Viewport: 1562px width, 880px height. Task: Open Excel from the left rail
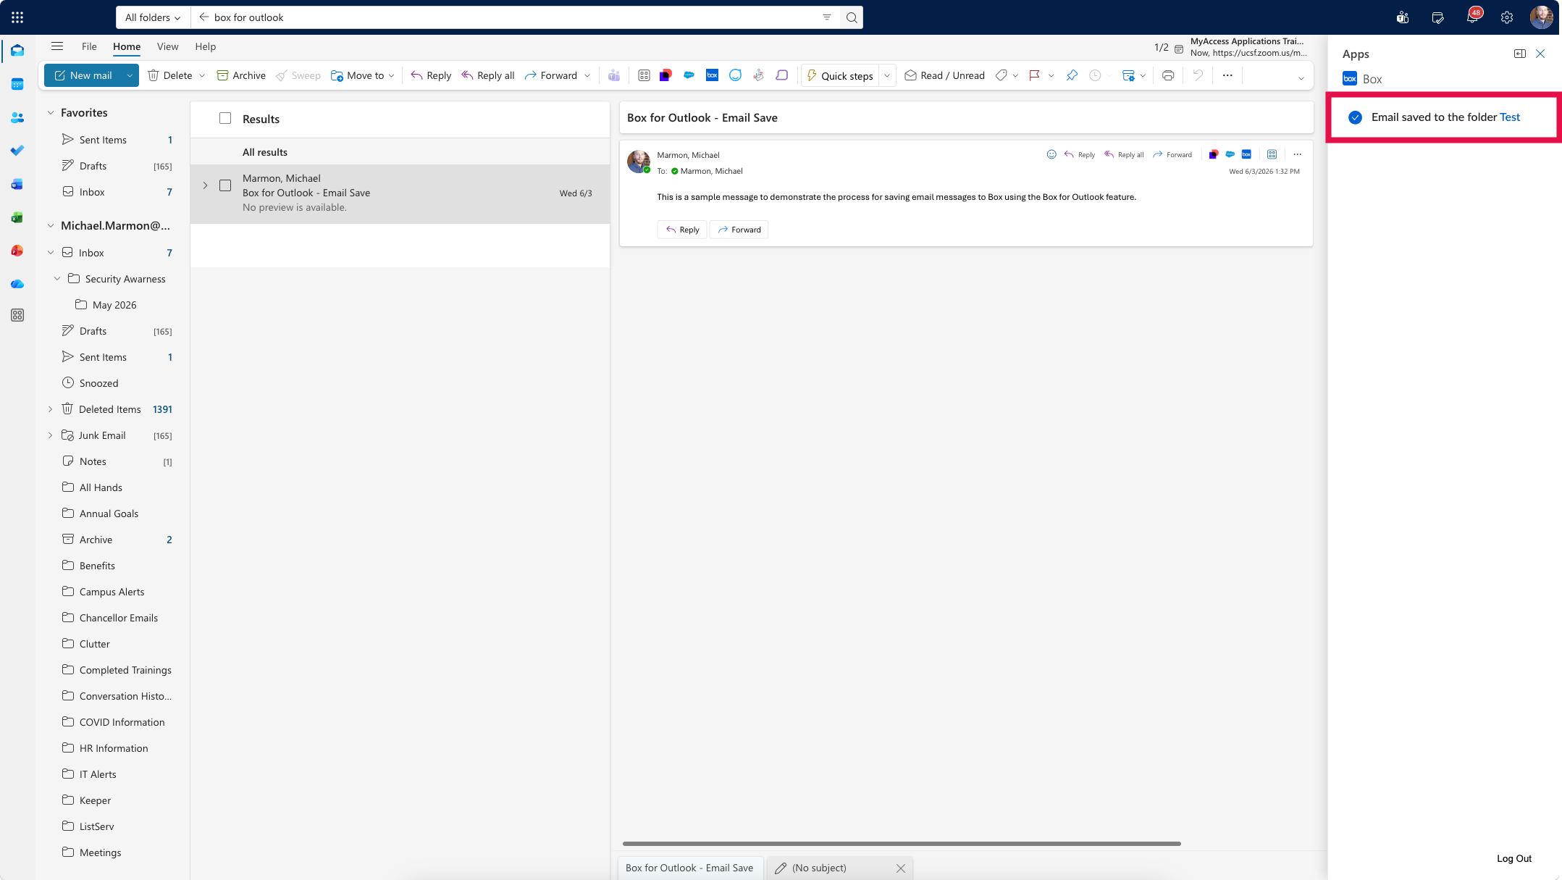click(x=17, y=217)
